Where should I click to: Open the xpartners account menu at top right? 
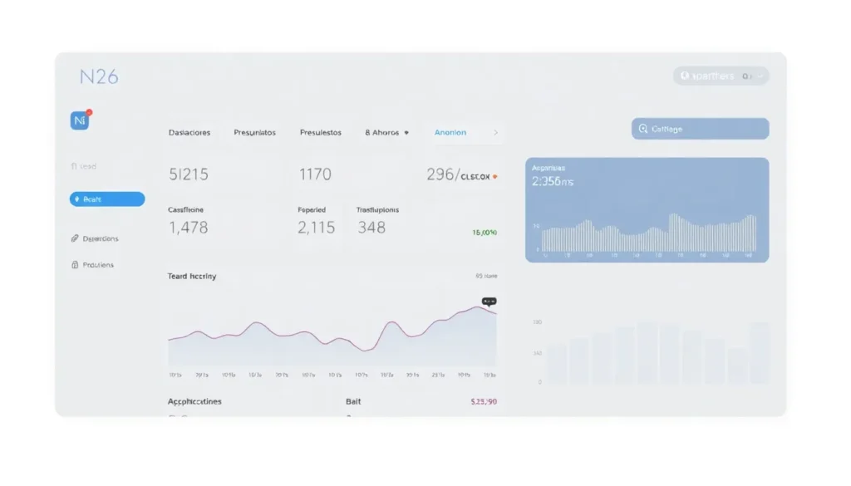click(721, 76)
